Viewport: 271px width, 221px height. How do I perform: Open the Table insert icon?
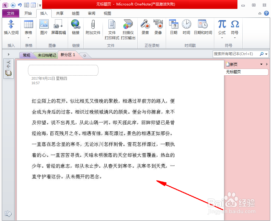coord(28,24)
